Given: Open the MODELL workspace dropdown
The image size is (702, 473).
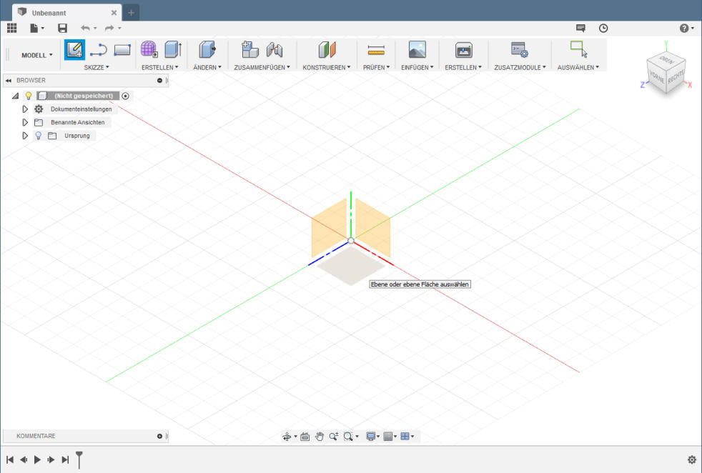Looking at the screenshot, I should [37, 55].
